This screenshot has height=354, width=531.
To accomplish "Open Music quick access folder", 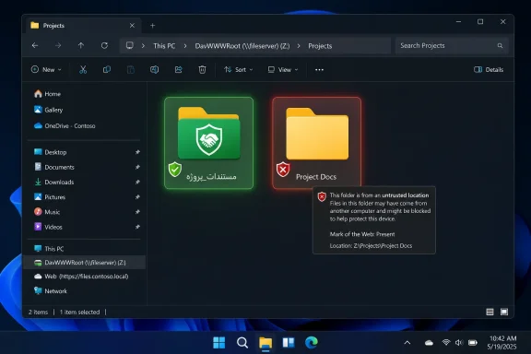I will point(47,212).
